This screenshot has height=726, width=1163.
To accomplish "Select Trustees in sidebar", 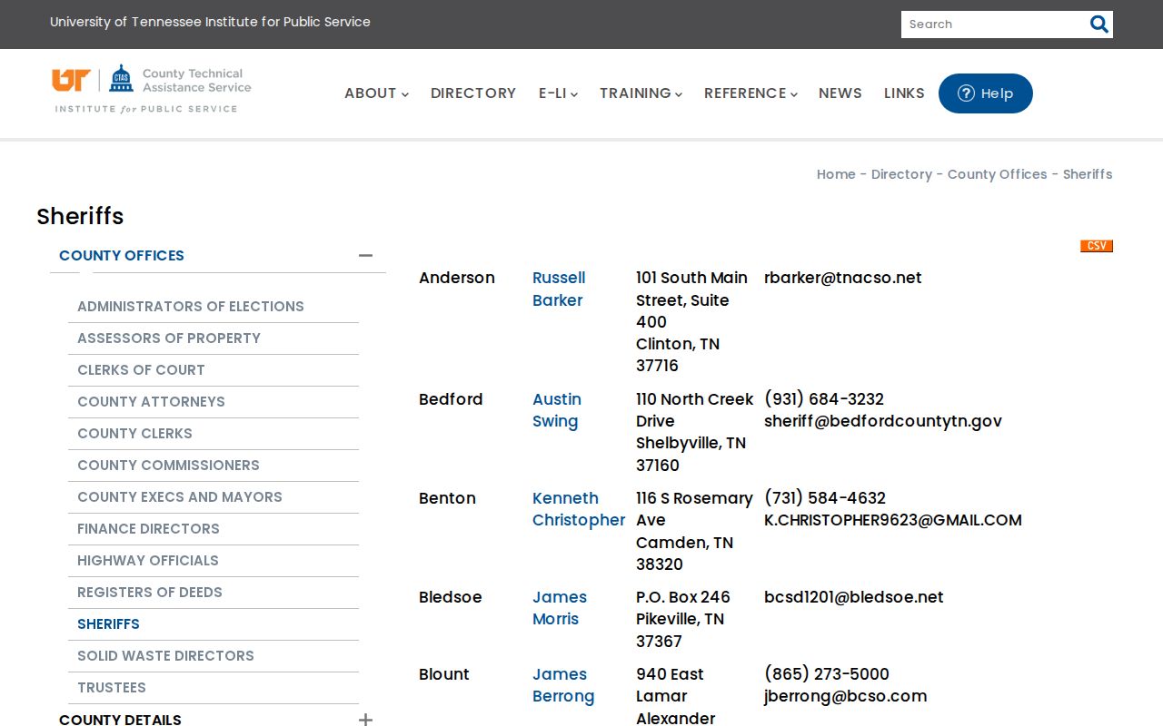I will click(x=112, y=688).
